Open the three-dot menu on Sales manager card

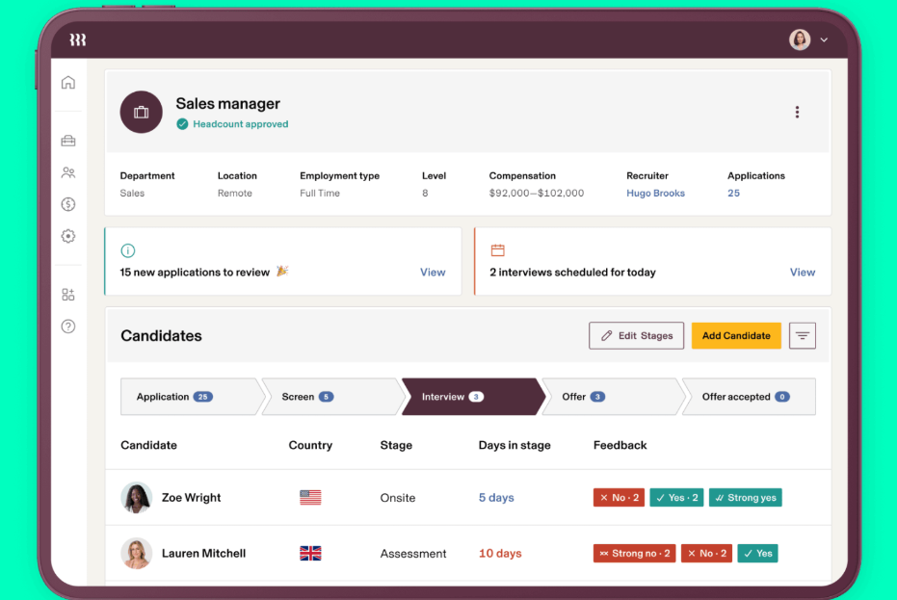(797, 112)
